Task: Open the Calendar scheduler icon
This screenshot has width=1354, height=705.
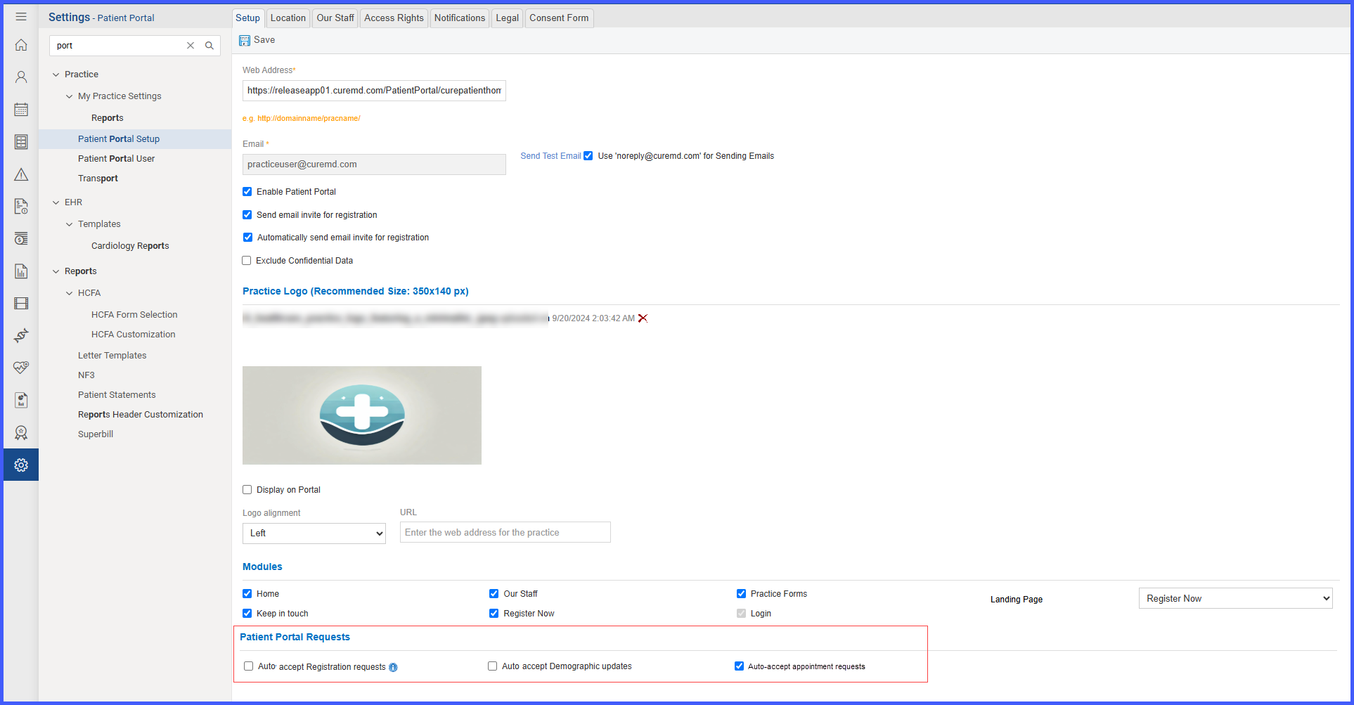Action: point(21,110)
